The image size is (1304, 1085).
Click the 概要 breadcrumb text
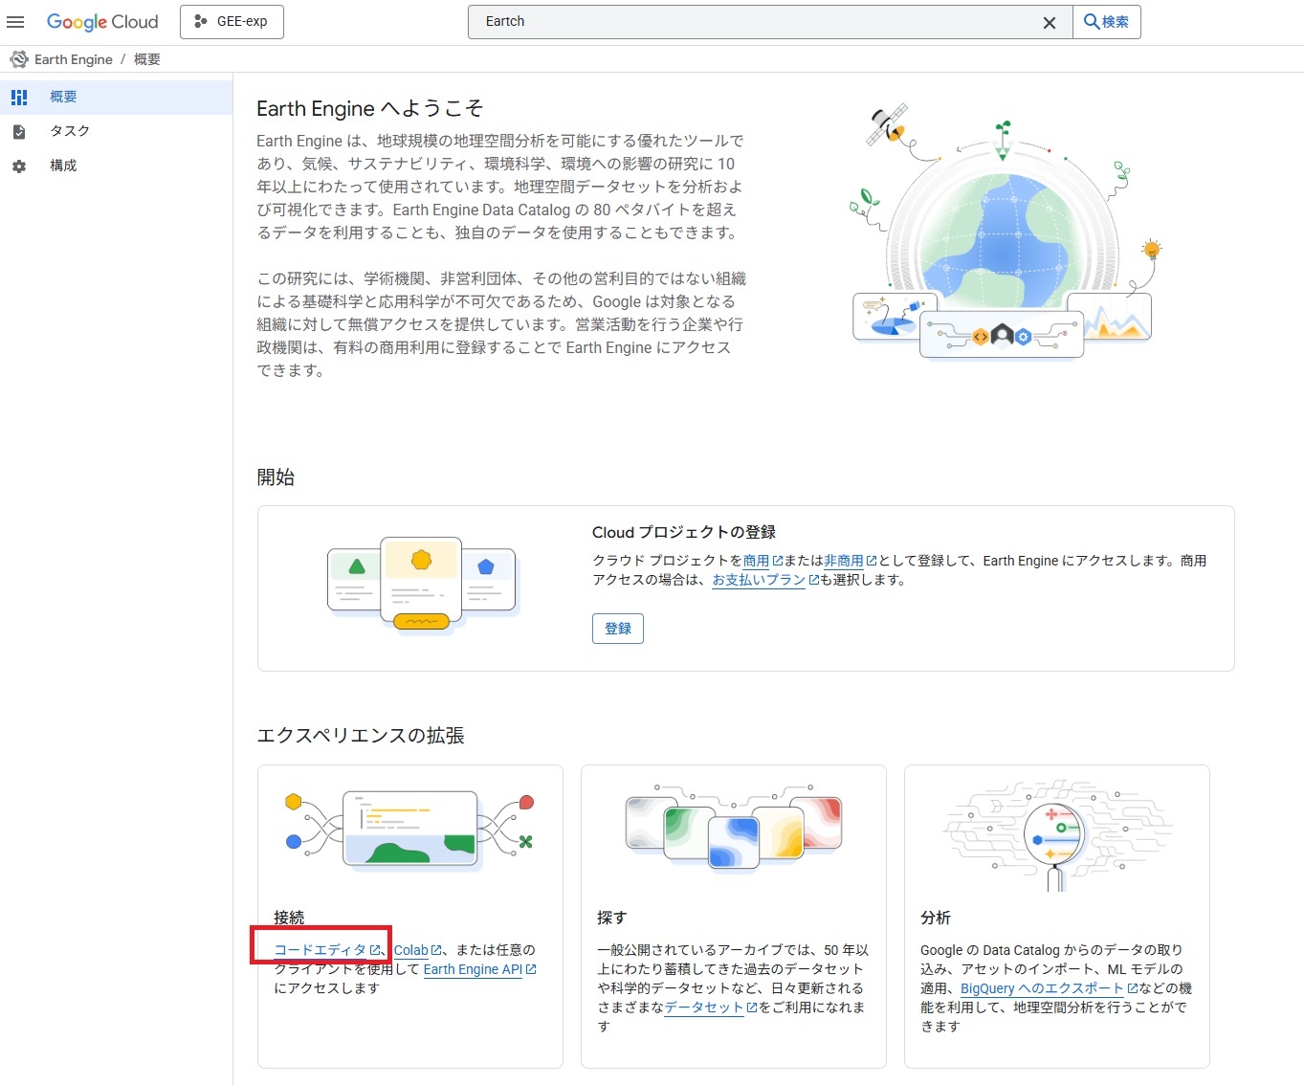[147, 59]
